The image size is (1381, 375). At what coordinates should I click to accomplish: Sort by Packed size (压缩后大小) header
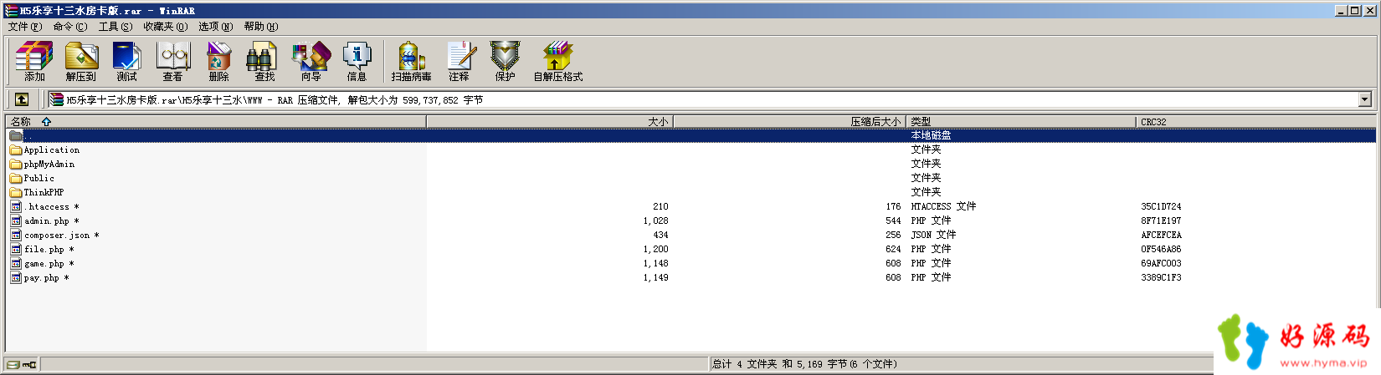click(790, 122)
